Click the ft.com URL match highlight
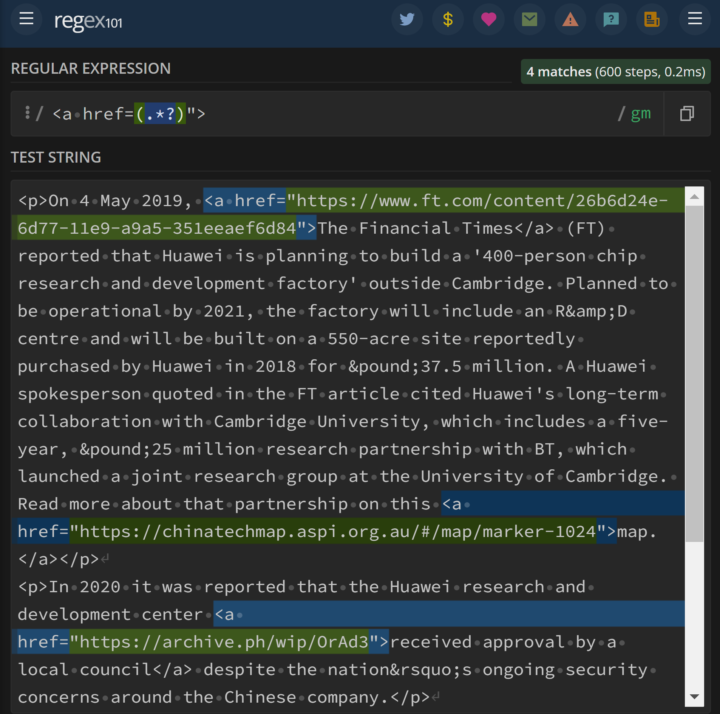Viewport: 720px width, 714px height. [x=485, y=200]
